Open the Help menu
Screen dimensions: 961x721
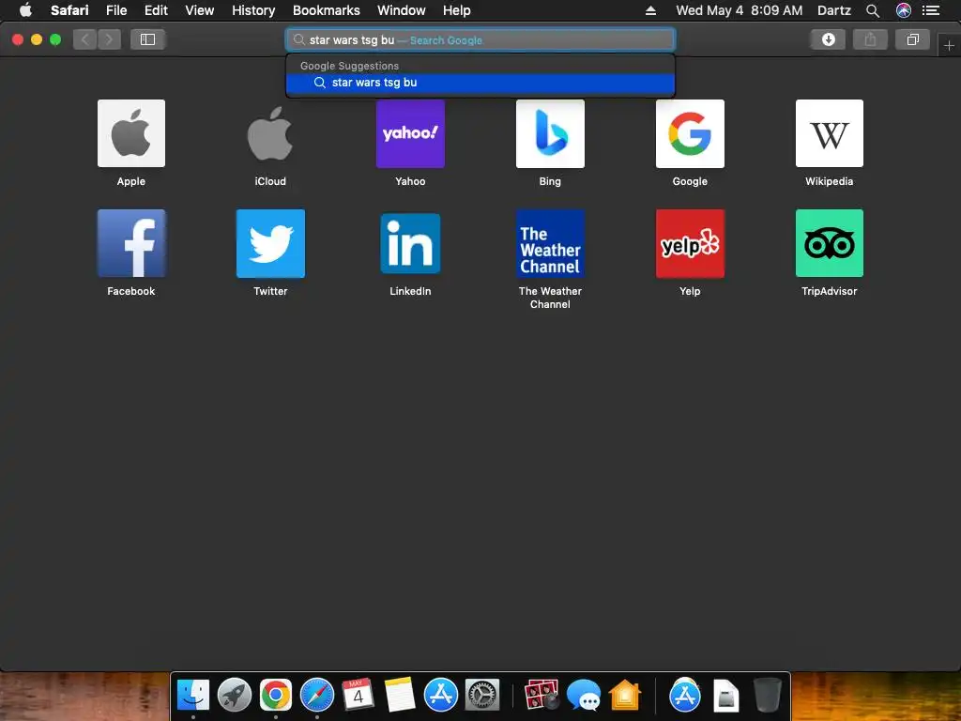click(457, 10)
